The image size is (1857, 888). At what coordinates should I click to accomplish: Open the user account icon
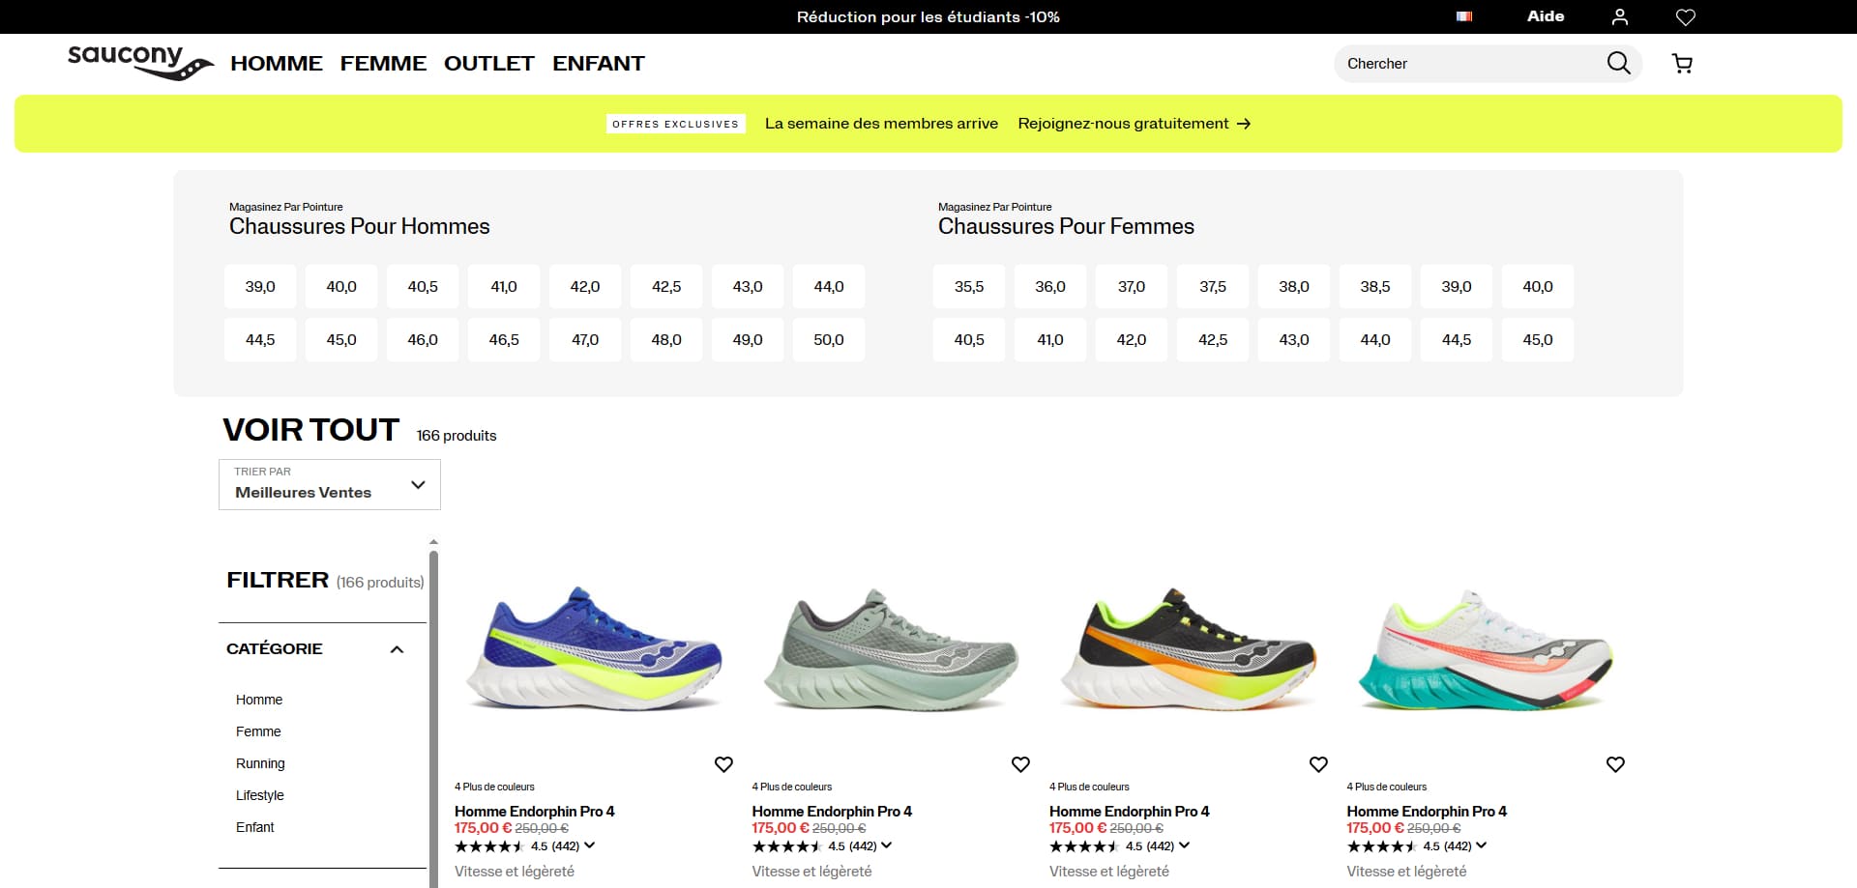pyautogui.click(x=1620, y=16)
